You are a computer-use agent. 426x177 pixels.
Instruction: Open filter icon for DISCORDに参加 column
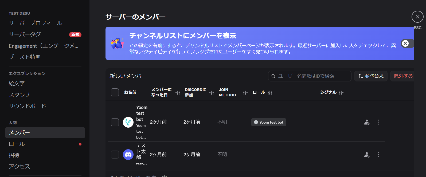click(x=212, y=93)
